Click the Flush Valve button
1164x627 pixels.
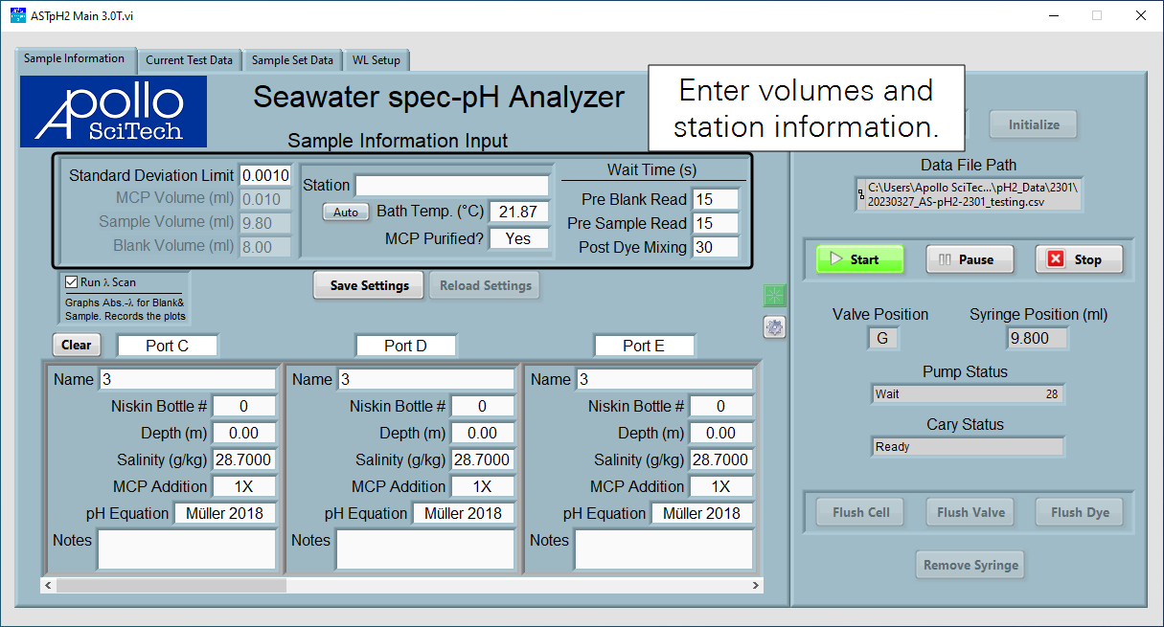970,512
